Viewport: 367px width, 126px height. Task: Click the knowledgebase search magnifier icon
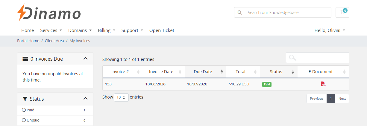pos(239,13)
